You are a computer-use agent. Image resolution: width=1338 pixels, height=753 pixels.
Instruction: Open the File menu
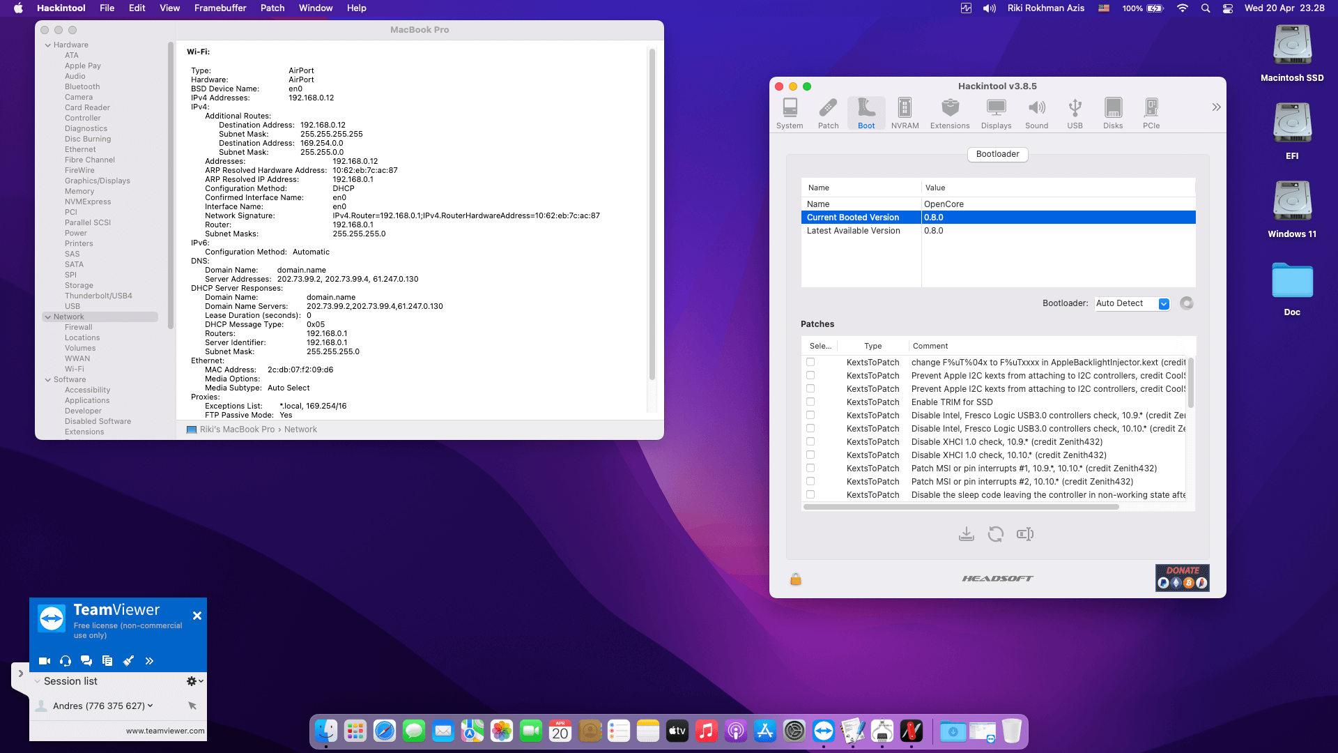point(107,8)
